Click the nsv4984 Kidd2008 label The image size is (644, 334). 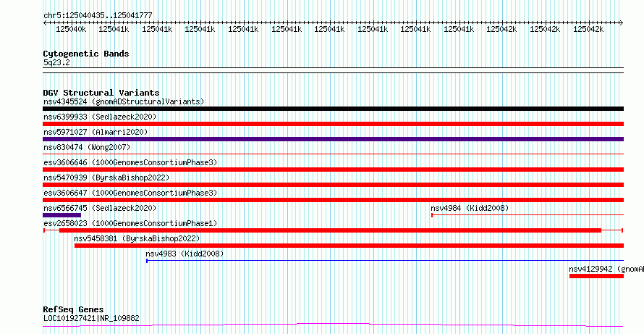pyautogui.click(x=470, y=208)
